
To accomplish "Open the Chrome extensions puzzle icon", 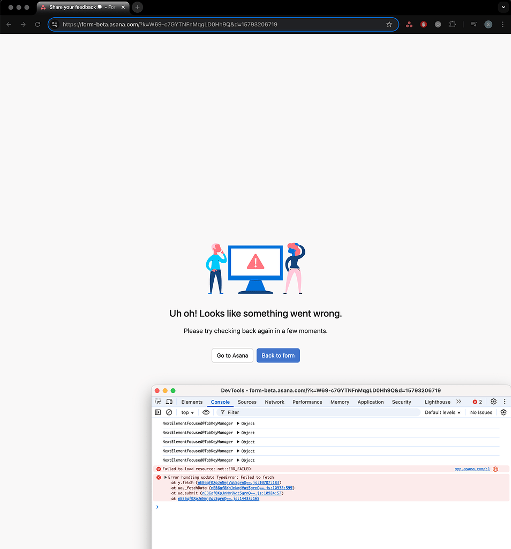I will pyautogui.click(x=452, y=24).
